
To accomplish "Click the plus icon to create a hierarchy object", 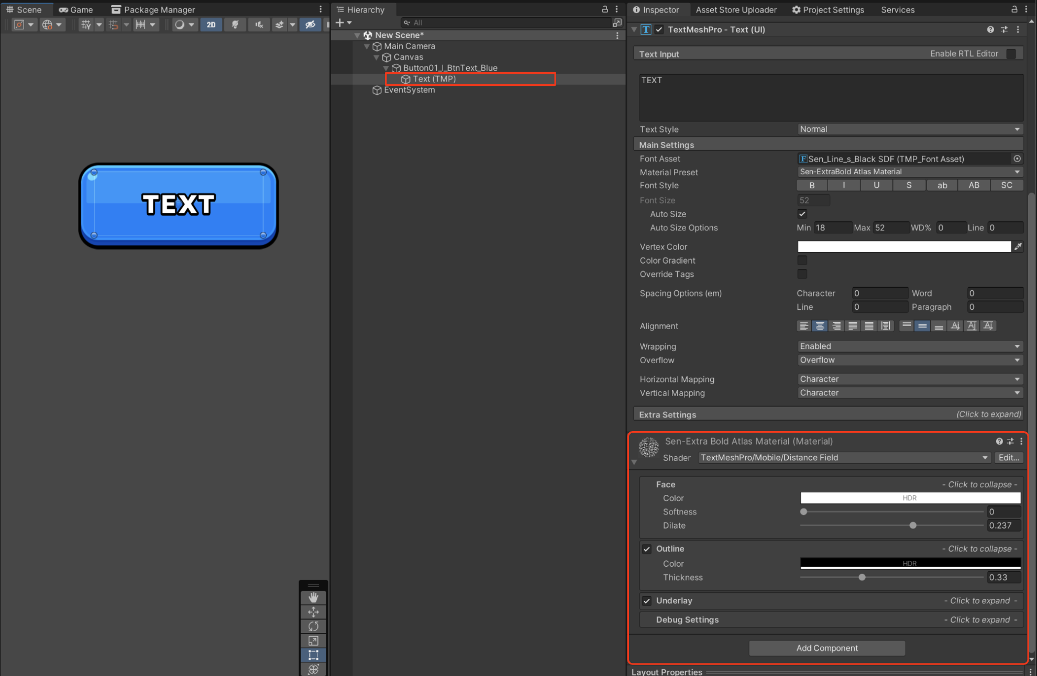I will point(340,22).
